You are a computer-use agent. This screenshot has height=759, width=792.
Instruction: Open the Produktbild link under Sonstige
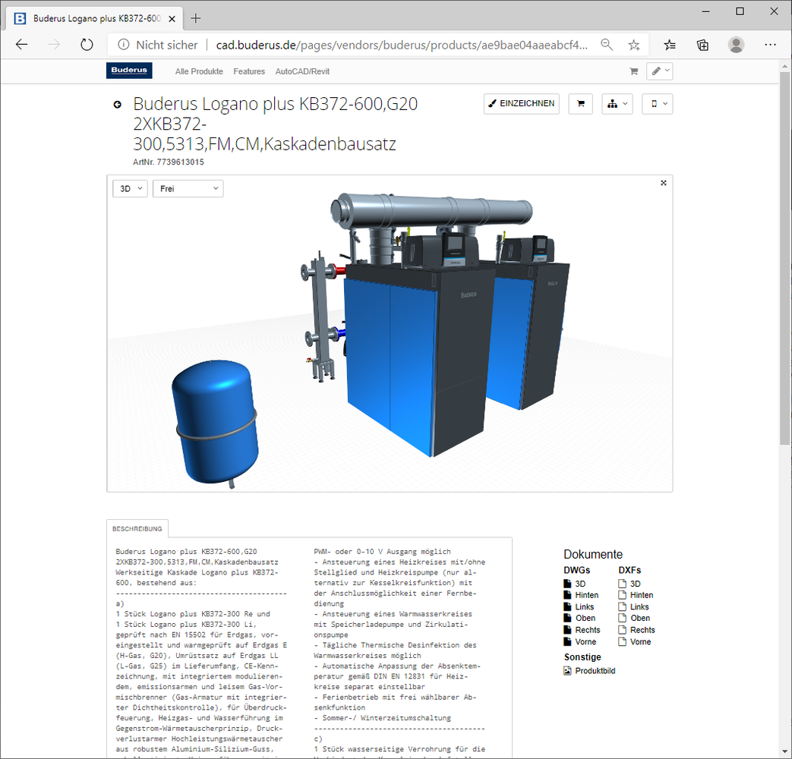click(x=595, y=671)
